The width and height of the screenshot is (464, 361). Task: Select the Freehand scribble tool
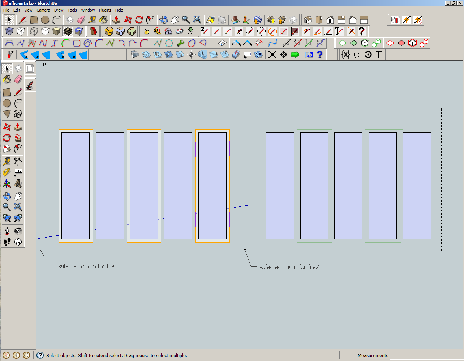coord(18,114)
